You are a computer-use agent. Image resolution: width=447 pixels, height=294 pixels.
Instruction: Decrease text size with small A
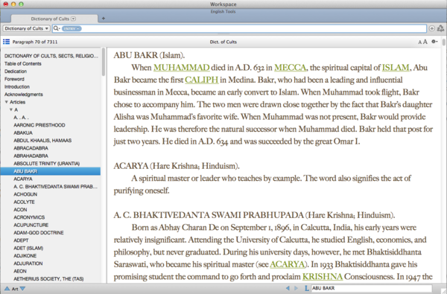click(x=419, y=42)
